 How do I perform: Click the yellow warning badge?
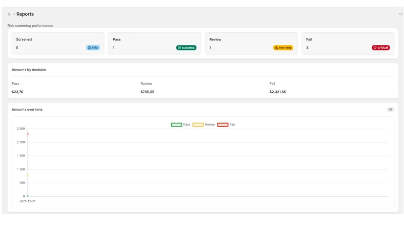(x=283, y=47)
